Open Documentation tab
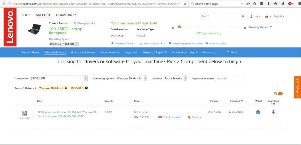 tap(110, 52)
